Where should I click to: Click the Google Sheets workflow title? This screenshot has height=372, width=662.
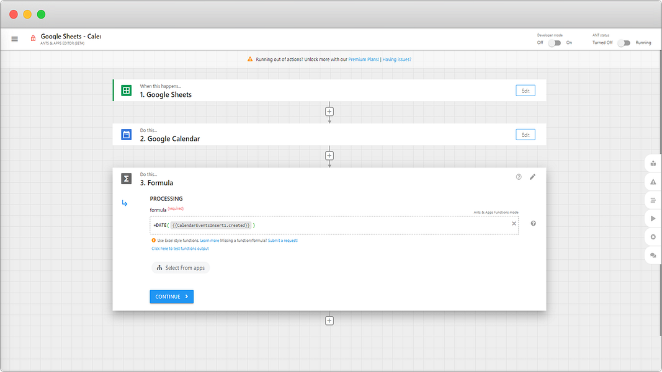[71, 37]
